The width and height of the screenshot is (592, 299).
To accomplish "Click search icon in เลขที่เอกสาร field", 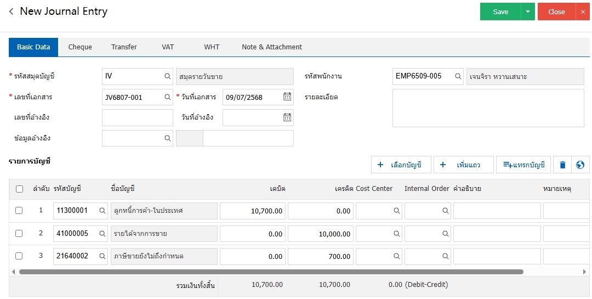I will [168, 97].
